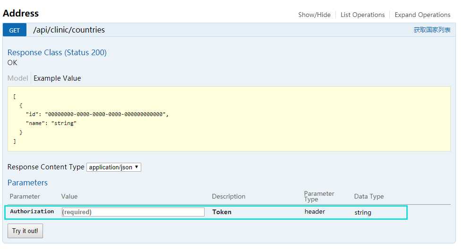
Task: Click the Description column header
Action: (x=229, y=196)
